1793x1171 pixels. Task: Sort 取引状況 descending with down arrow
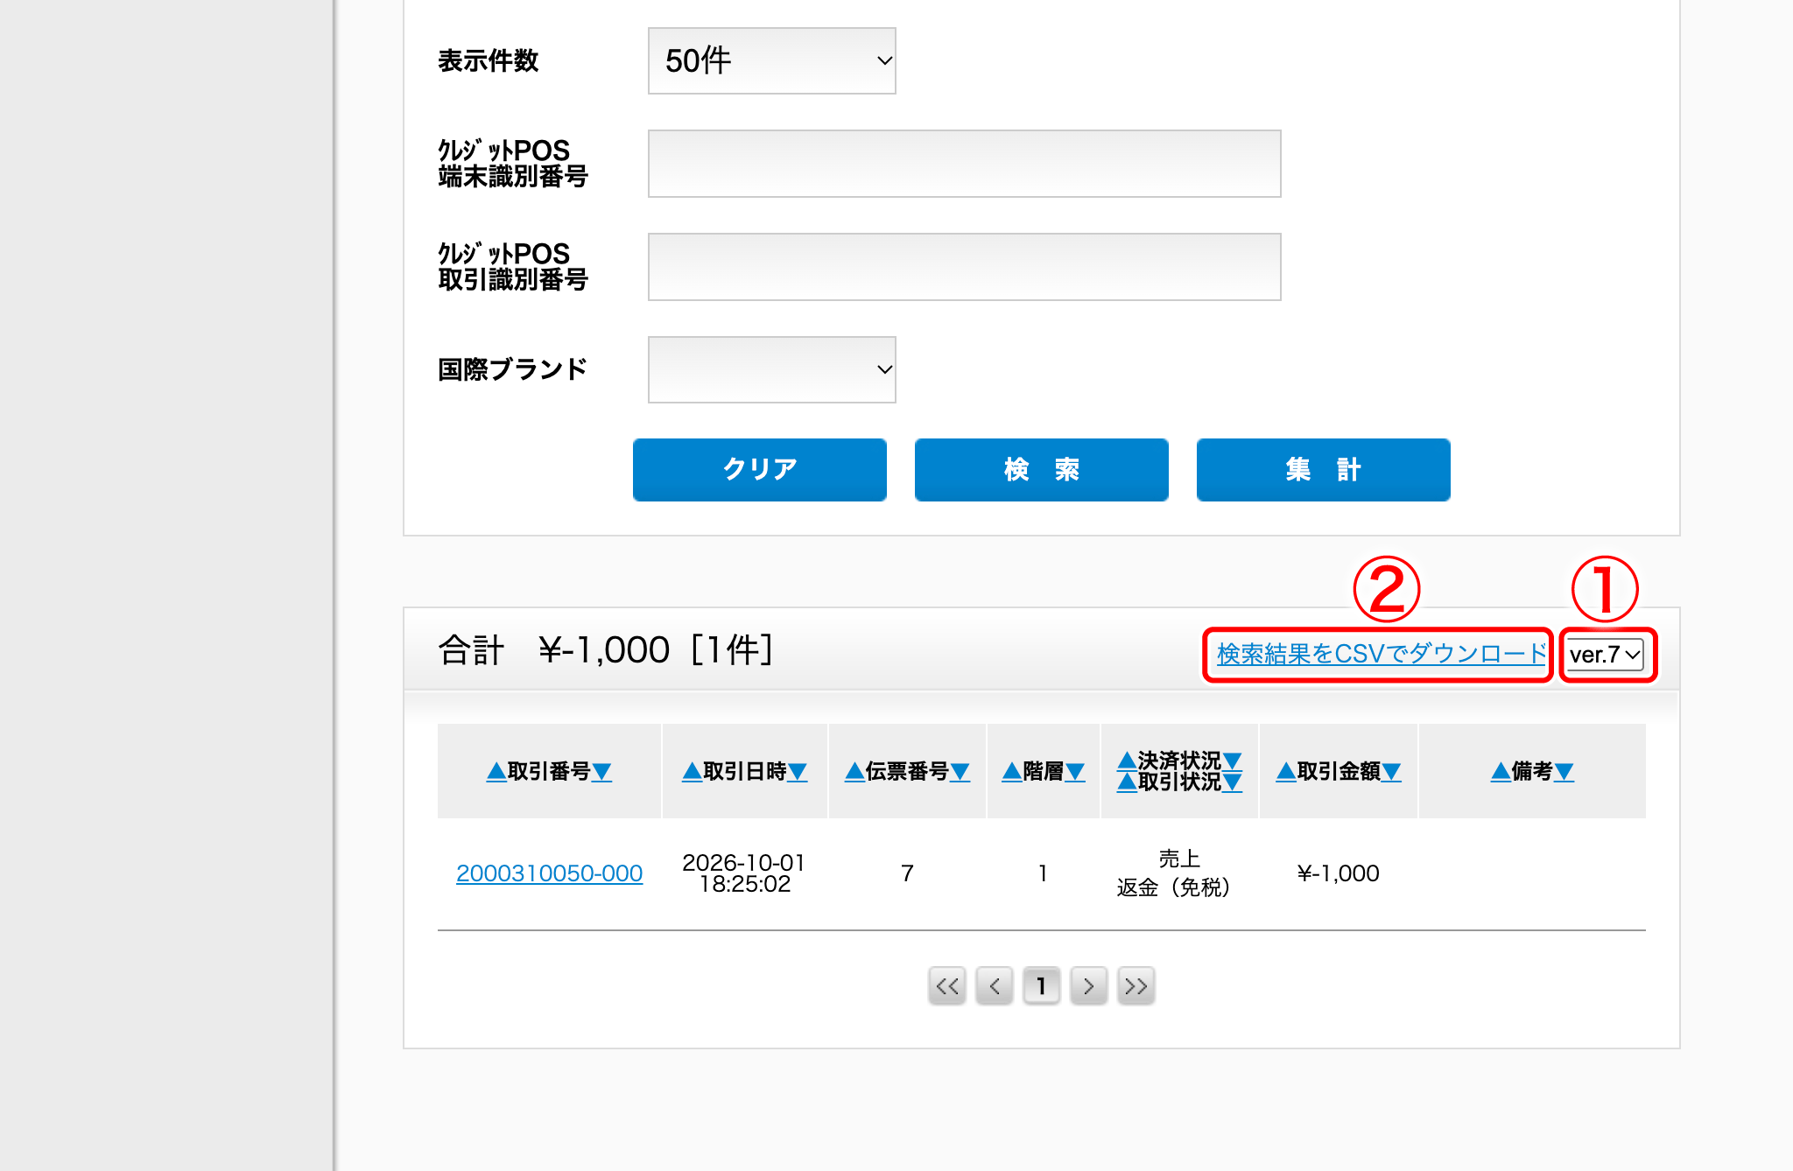coord(1232,782)
